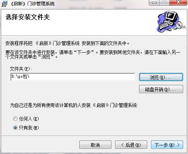
Task: Click the 《启新》门诊管理系统 title bar text
Action: [33, 4]
